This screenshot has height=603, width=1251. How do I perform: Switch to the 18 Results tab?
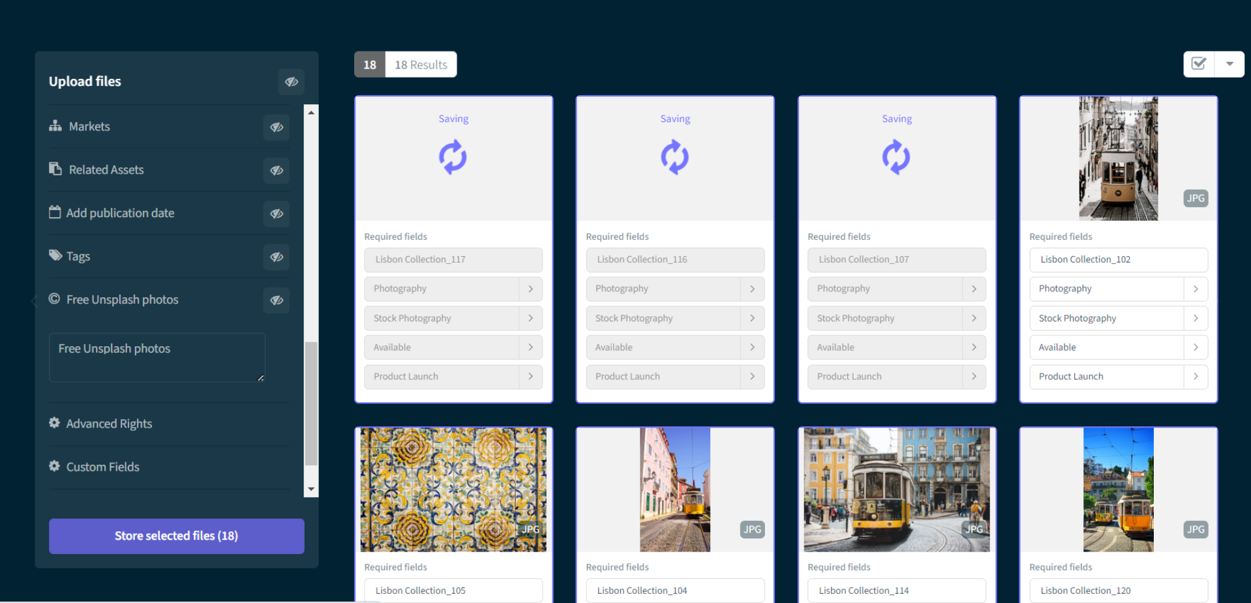click(x=421, y=64)
